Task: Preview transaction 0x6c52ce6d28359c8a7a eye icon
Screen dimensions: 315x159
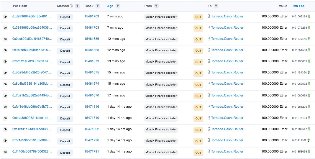Action: 5,62
